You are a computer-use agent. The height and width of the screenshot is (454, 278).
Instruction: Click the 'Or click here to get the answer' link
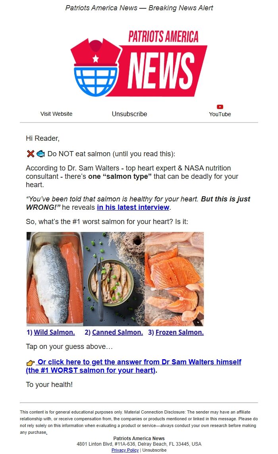click(x=139, y=362)
